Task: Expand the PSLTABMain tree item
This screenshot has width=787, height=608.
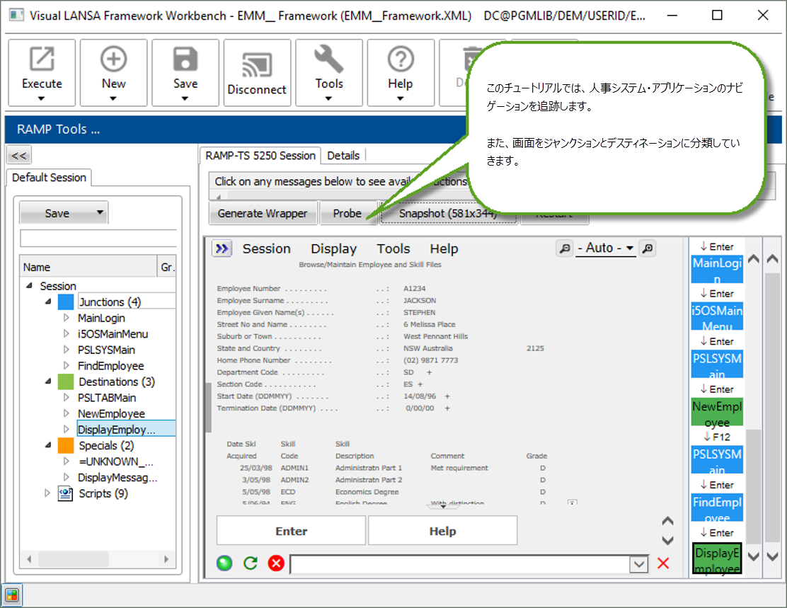Action: point(67,398)
